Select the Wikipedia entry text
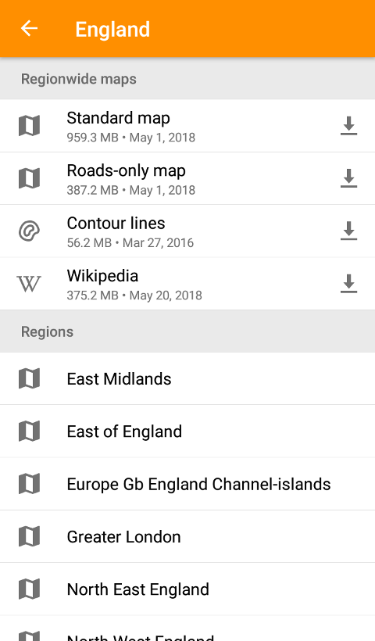 tap(102, 276)
